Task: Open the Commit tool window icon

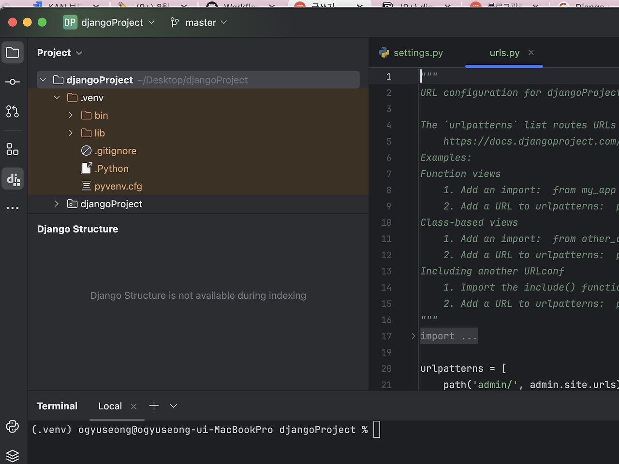Action: [13, 82]
